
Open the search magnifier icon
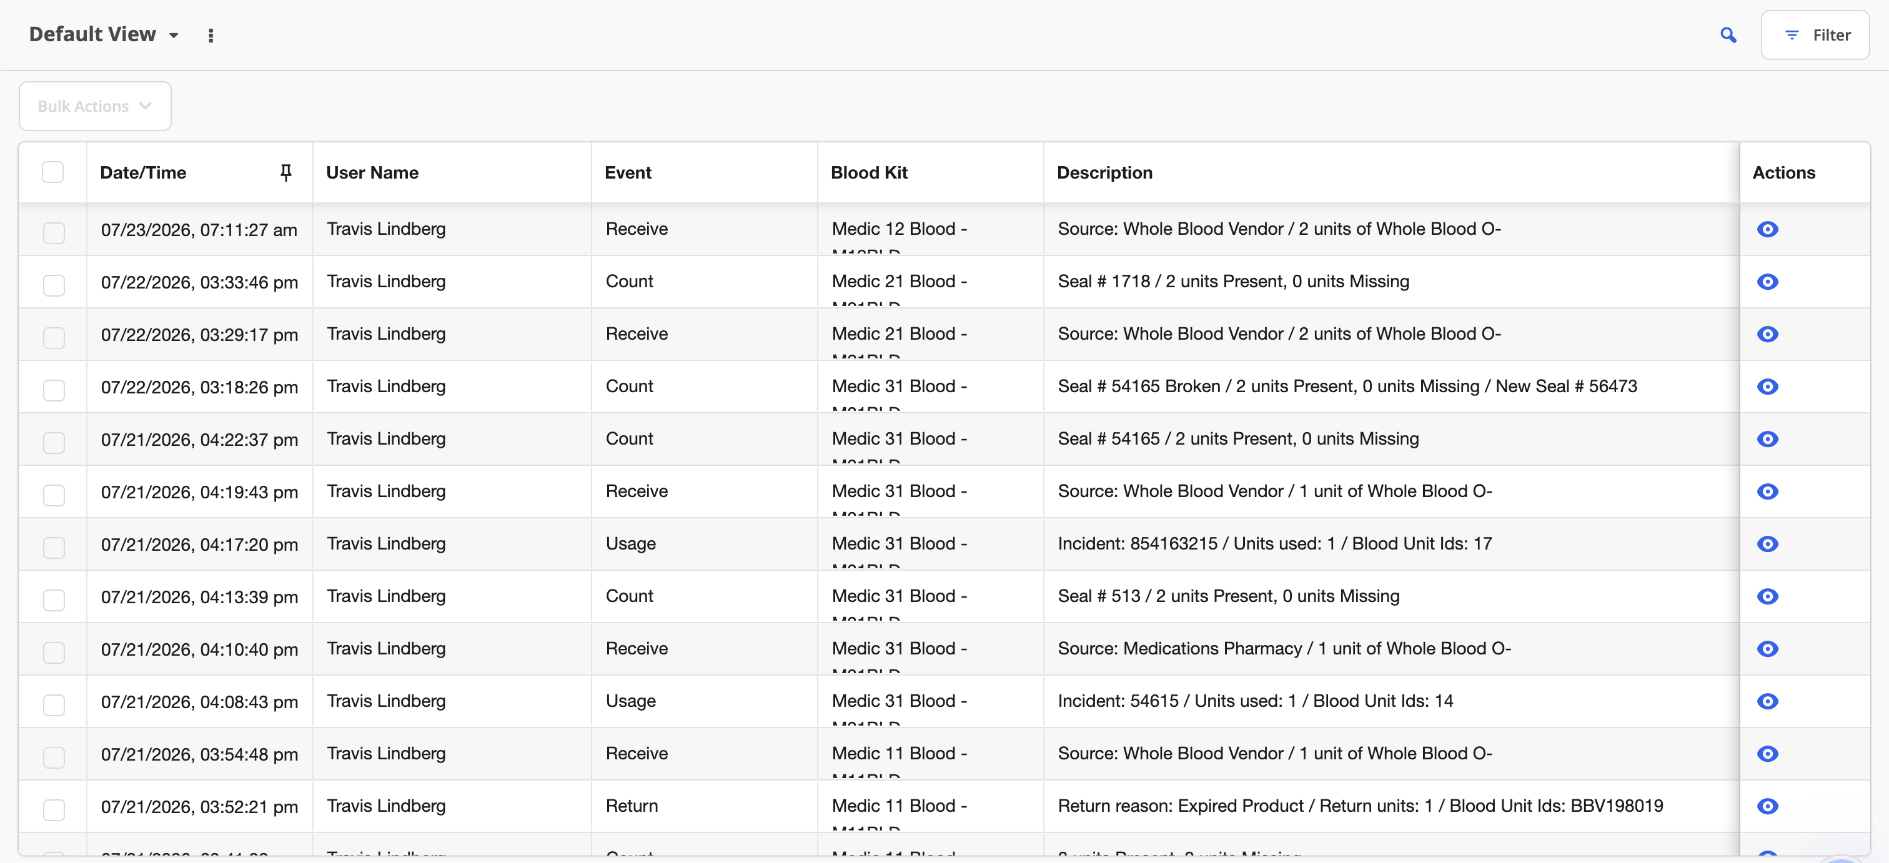(x=1728, y=34)
